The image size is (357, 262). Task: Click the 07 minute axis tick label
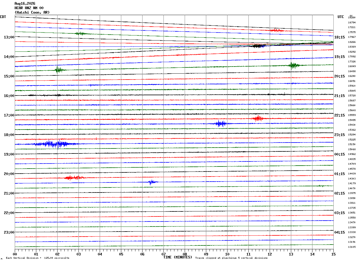163,254
